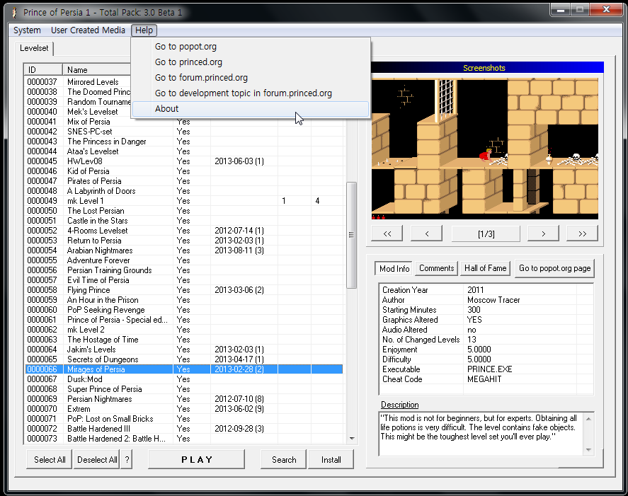Click the game screenshot preview image

click(484, 149)
